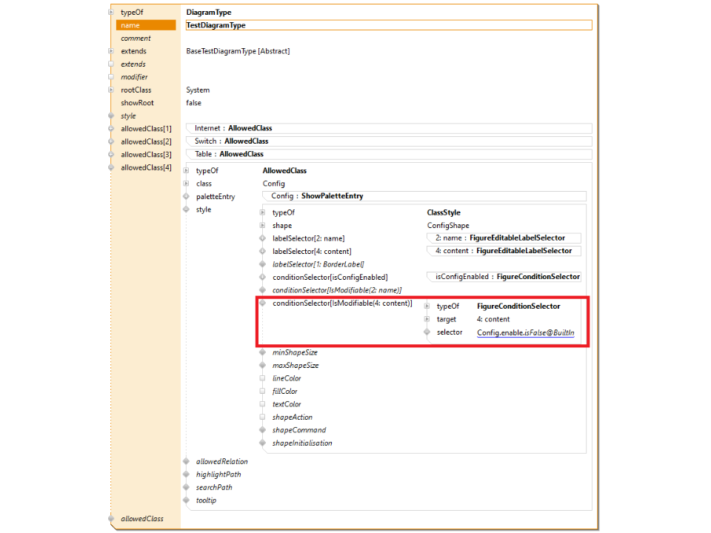Click the diamond icon beside paletteEntry
The height and width of the screenshot is (533, 711).
click(186, 196)
